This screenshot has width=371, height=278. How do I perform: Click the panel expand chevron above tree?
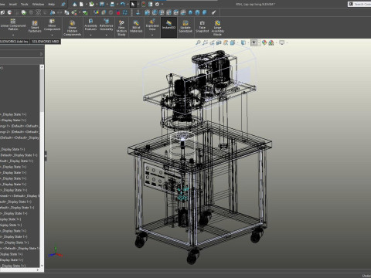coord(41,54)
